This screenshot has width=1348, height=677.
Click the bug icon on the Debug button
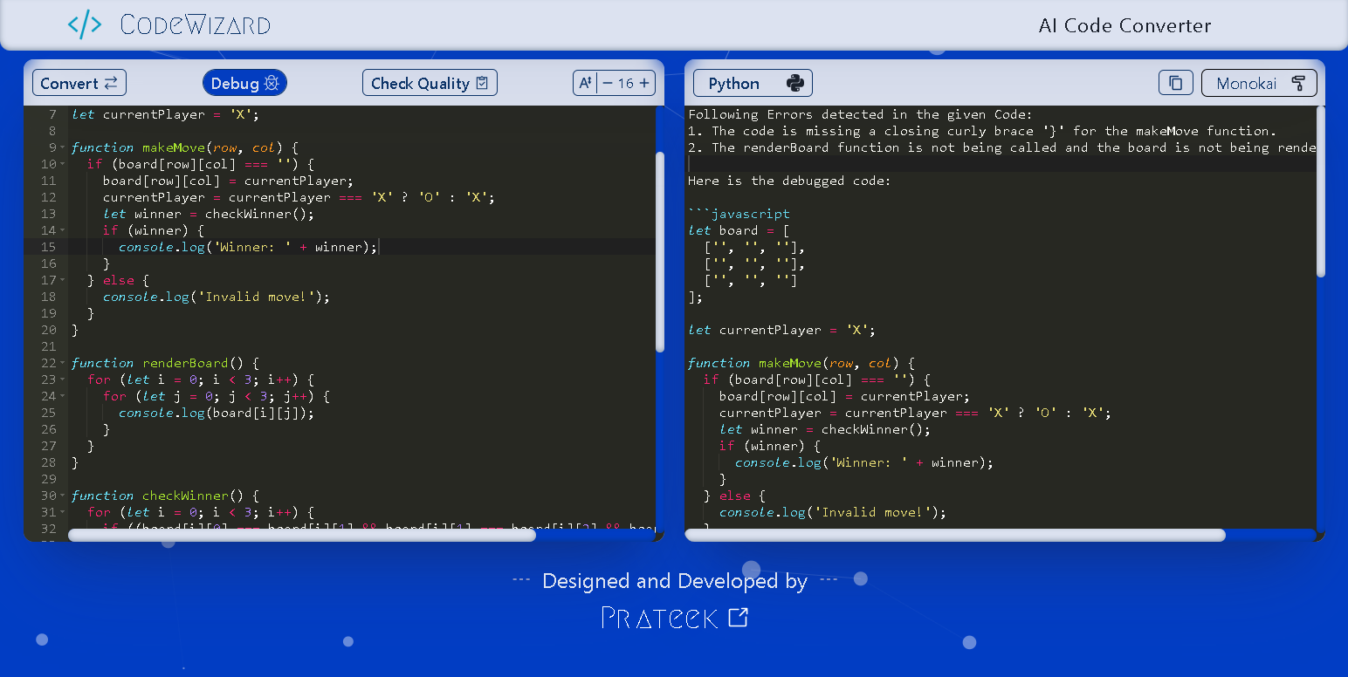tap(272, 83)
